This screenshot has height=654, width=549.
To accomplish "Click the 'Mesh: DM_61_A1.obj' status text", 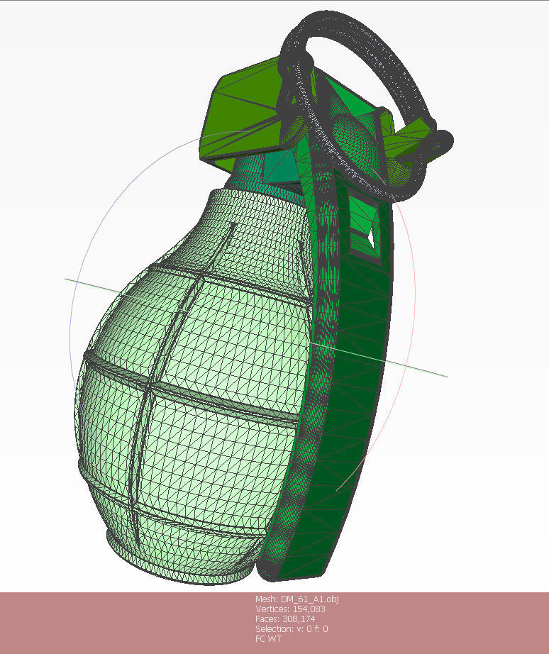I will pyautogui.click(x=297, y=599).
